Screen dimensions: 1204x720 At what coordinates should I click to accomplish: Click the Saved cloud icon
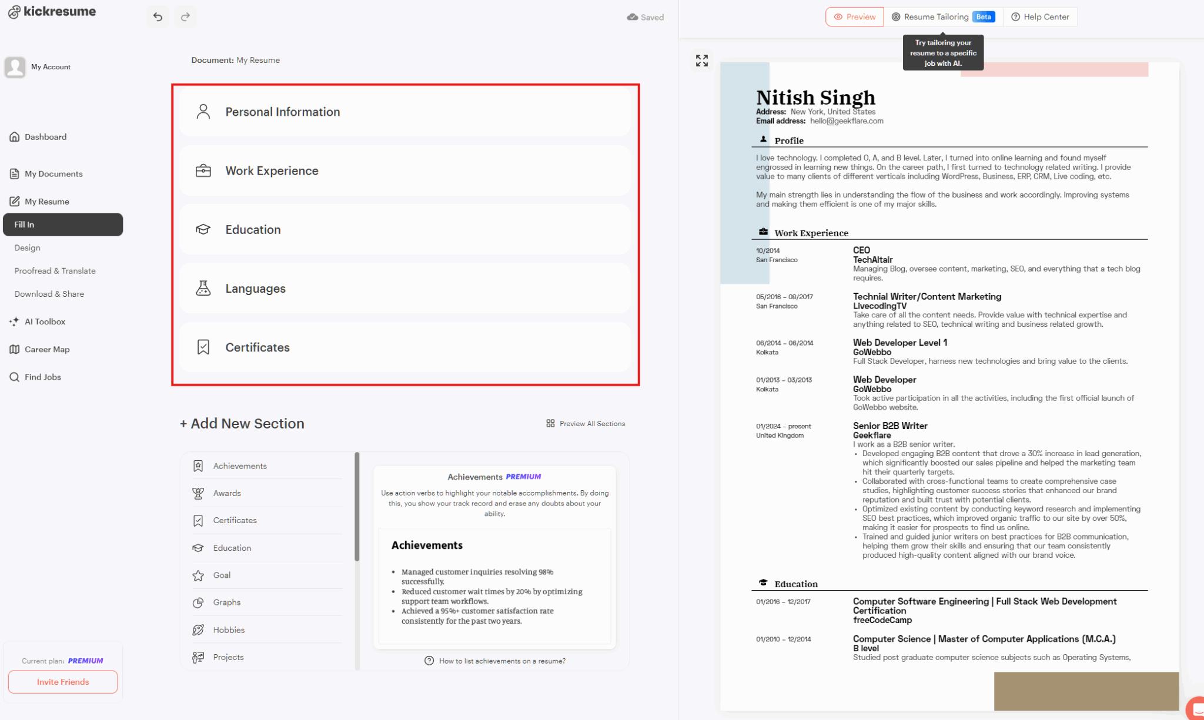point(633,17)
